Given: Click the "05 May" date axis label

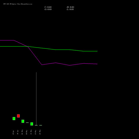Looking at the screenshot, I should 27,132.
